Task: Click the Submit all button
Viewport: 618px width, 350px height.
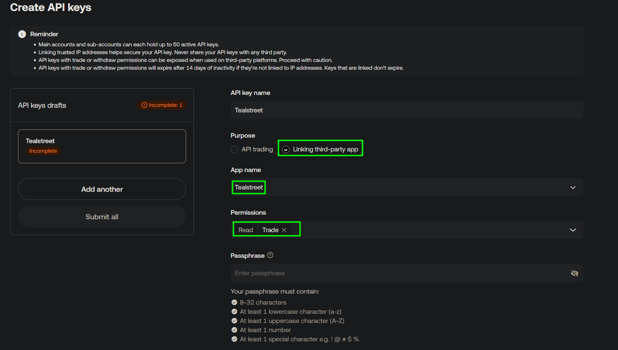Action: pyautogui.click(x=102, y=217)
